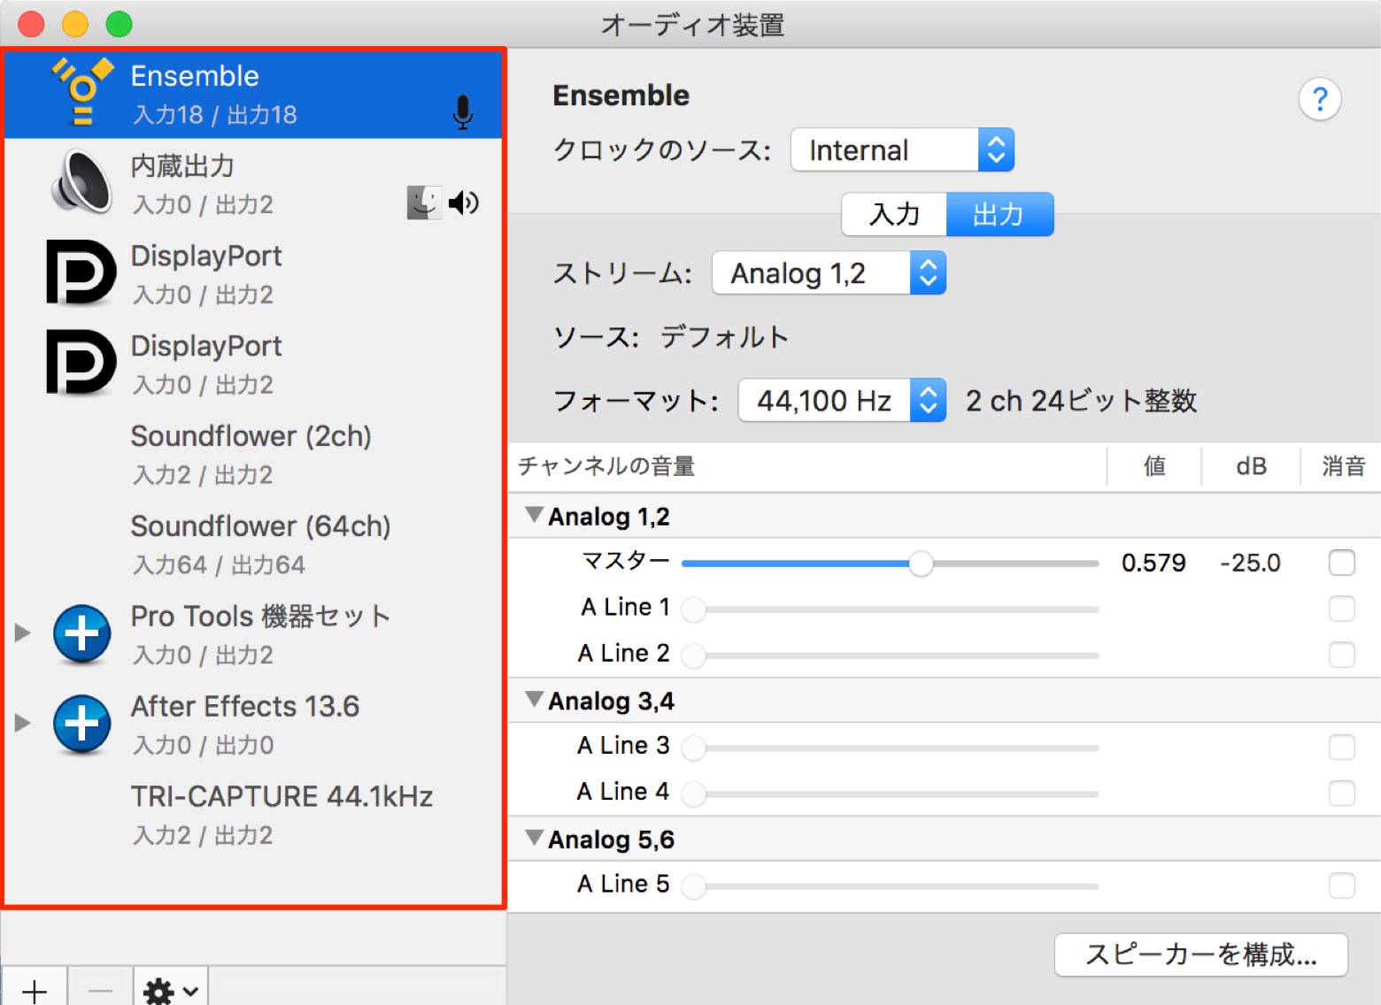Image resolution: width=1381 pixels, height=1005 pixels.
Task: Click the ソース デフォルト text
Action: pyautogui.click(x=671, y=337)
